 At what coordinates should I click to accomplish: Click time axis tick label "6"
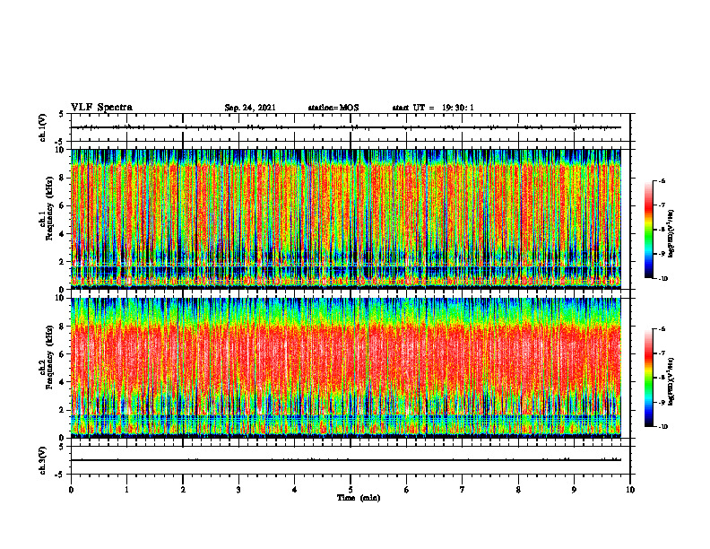point(407,490)
